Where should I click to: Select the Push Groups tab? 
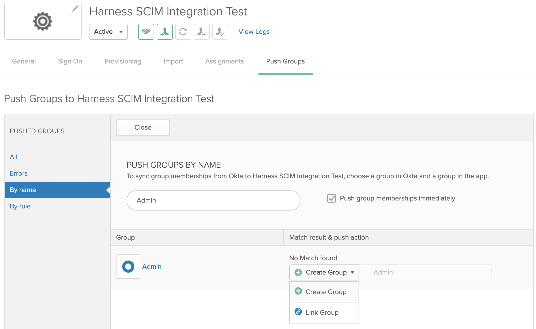click(x=285, y=61)
